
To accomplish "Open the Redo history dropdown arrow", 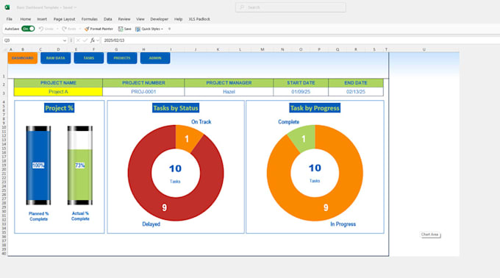I will [79, 29].
